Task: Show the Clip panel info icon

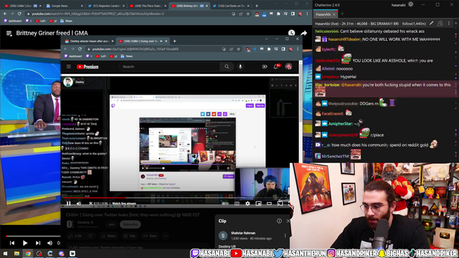Action: pos(279,221)
